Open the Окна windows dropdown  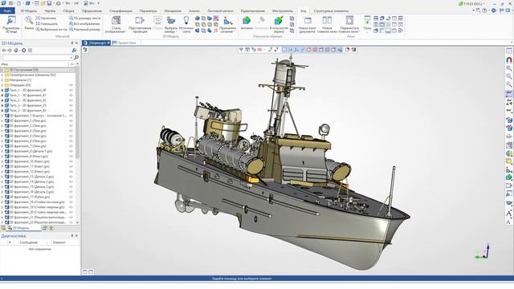(367, 25)
